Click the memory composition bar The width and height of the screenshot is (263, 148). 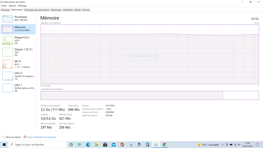pos(150,95)
